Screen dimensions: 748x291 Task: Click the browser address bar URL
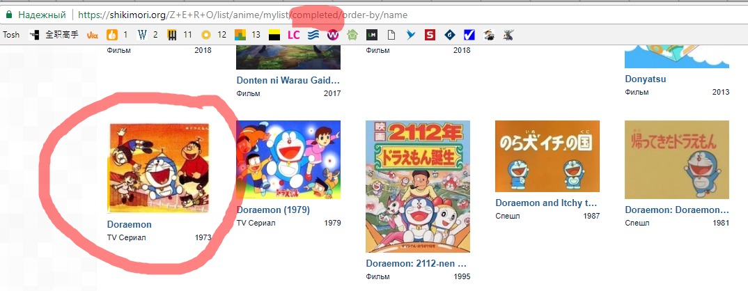[242, 14]
